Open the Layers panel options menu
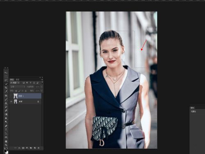 tap(42, 79)
